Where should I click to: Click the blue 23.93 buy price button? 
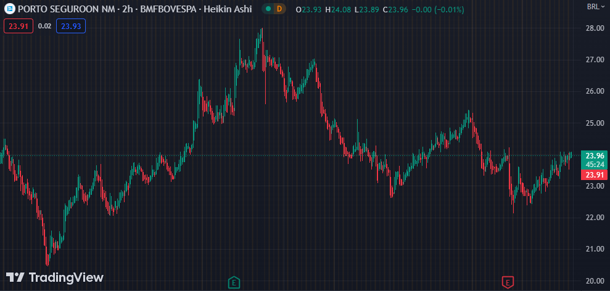click(x=71, y=26)
